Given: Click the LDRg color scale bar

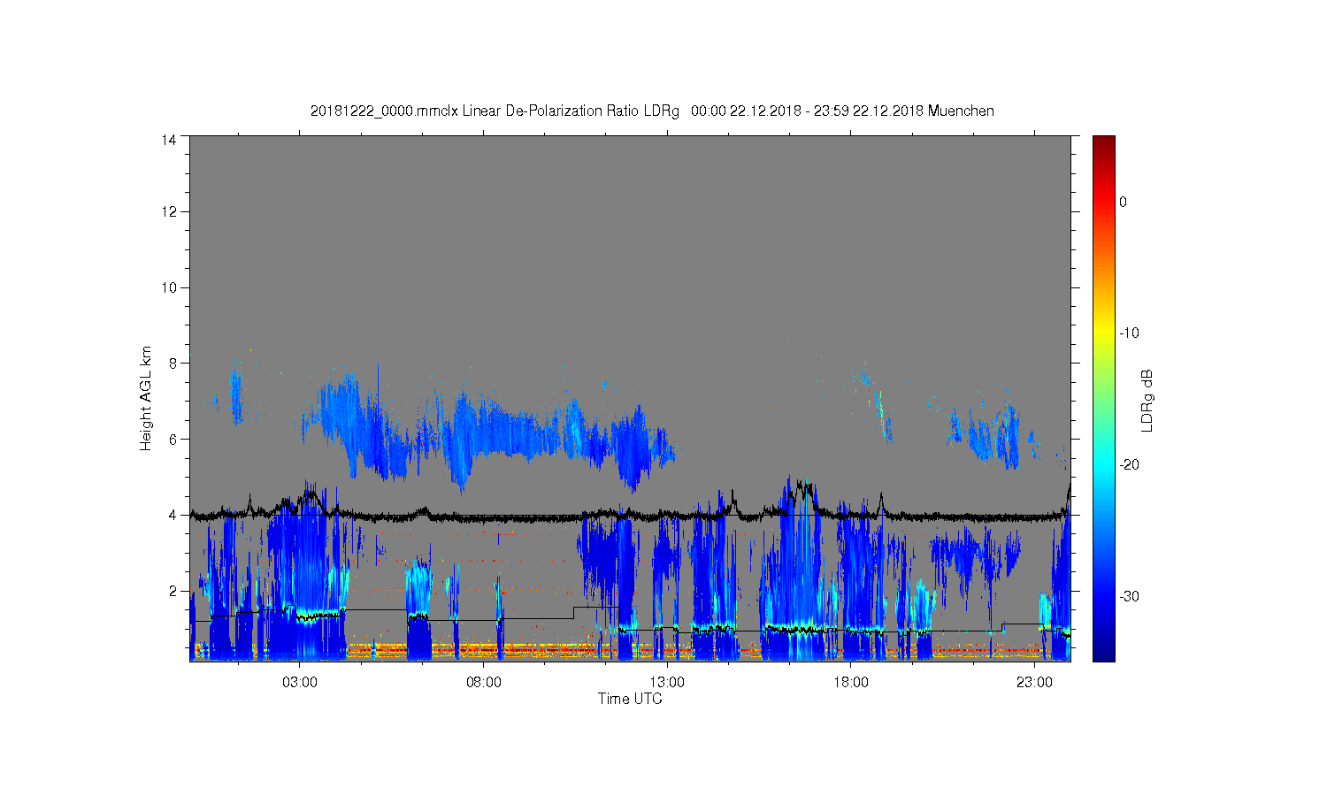Looking at the screenshot, I should pos(1103,398).
